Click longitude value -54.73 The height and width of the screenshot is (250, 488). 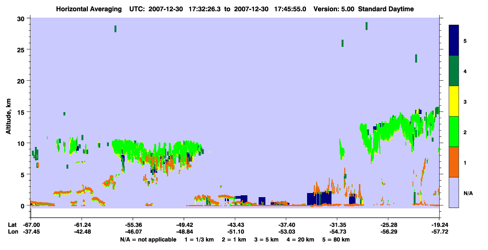[x=337, y=232]
